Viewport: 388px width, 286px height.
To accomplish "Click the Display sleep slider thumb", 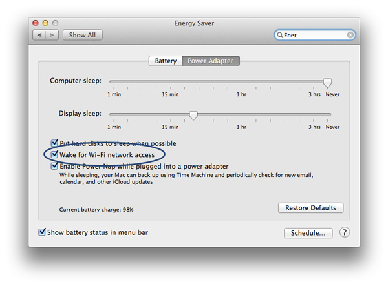I will coord(193,116).
